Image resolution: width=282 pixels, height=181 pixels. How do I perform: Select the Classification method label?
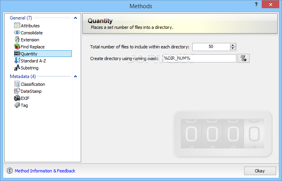pyautogui.click(x=33, y=84)
